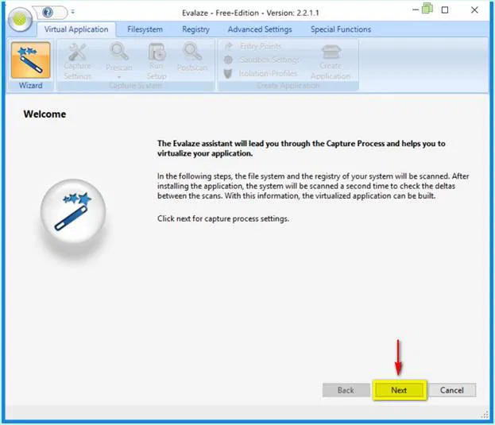495x425 pixels.
Task: Launch Run Setup
Action: [157, 61]
